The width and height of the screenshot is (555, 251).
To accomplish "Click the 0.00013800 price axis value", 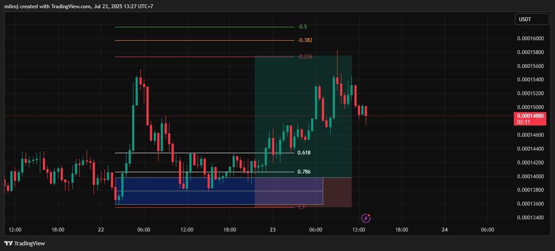I will click(x=531, y=190).
